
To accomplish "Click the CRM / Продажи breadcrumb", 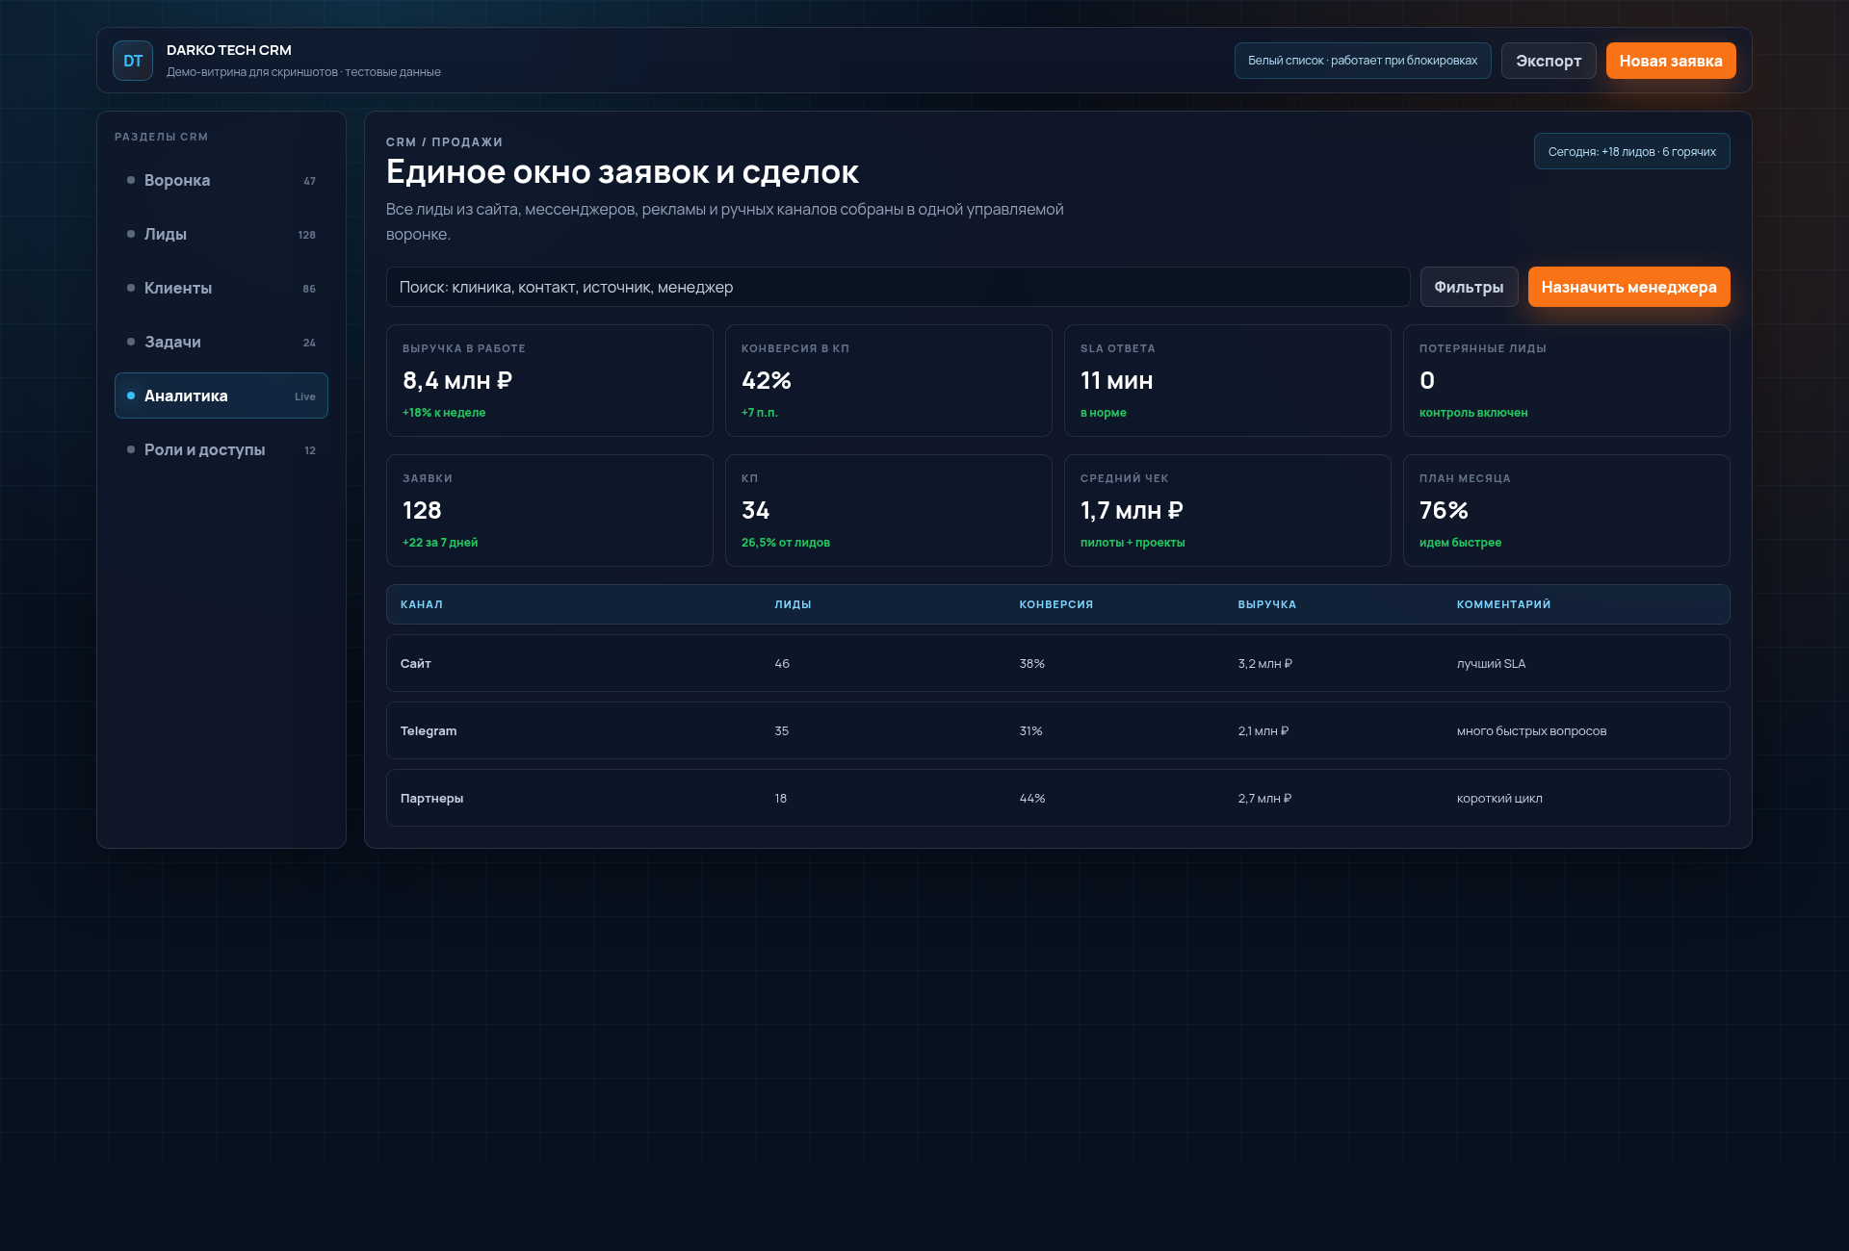I will [x=444, y=141].
